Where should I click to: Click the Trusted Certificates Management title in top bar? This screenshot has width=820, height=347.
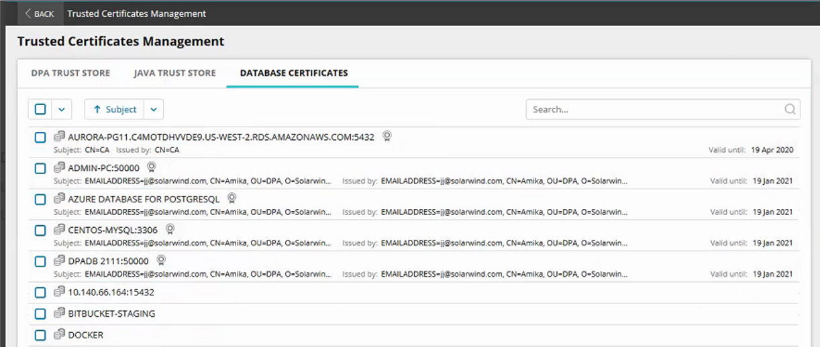pyautogui.click(x=137, y=13)
